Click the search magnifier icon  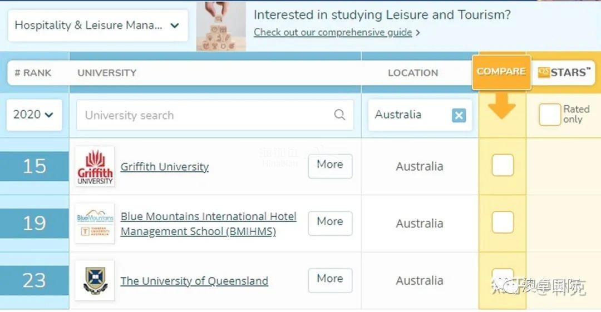pos(339,115)
